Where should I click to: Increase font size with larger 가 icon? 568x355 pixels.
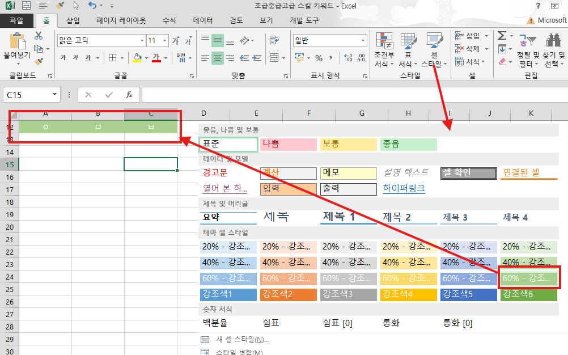(x=176, y=41)
